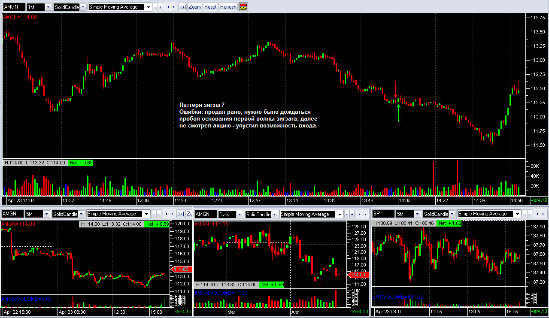Viewport: 549px width, 318px height.
Task: Expand Simple Moving Average dropdown in main 1M chart
Action: [149, 7]
